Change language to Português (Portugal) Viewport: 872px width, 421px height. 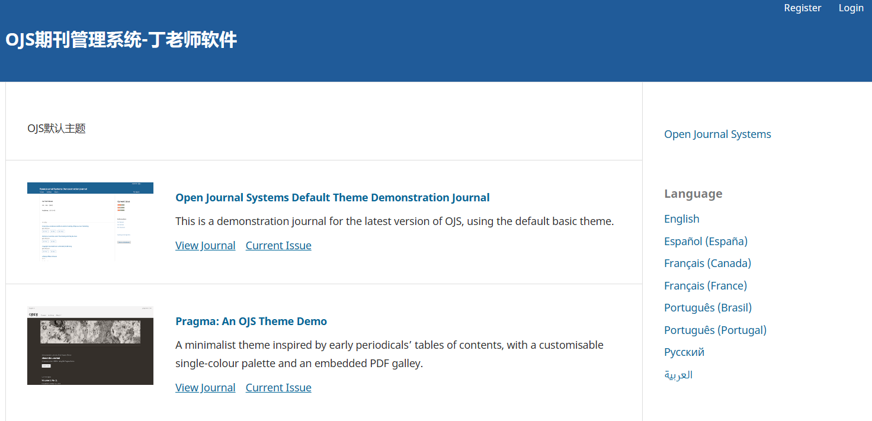coord(715,330)
